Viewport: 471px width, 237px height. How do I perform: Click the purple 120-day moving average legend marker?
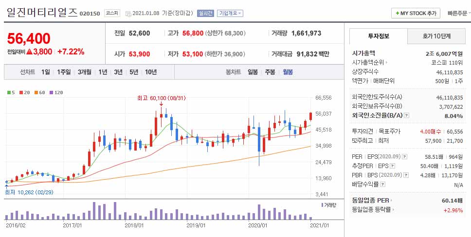tap(51, 92)
